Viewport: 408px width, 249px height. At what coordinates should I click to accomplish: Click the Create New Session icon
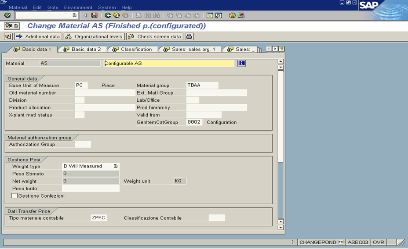click(210, 15)
